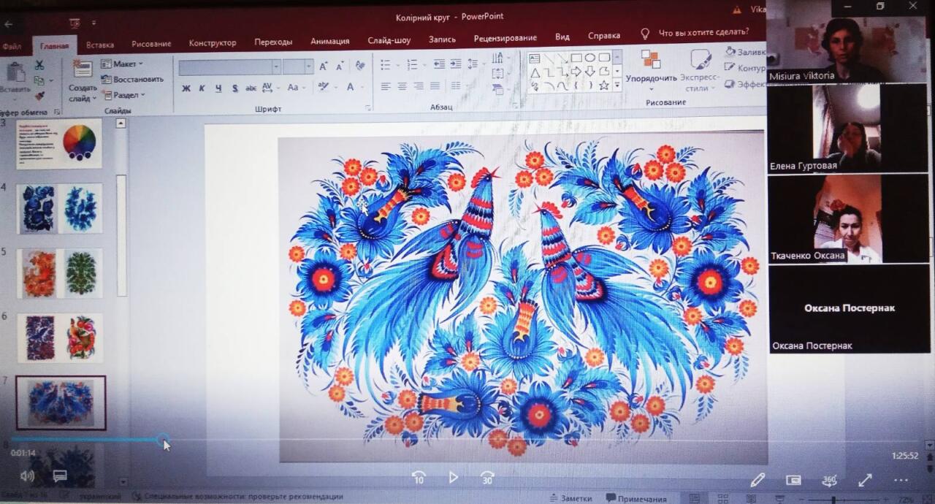Play the video with the play button
This screenshot has height=504, width=935.
[x=453, y=478]
